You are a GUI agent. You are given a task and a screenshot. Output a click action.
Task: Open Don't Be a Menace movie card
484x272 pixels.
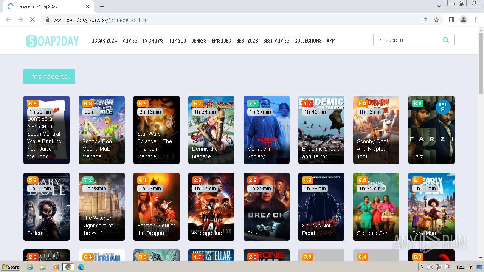[x=47, y=130]
